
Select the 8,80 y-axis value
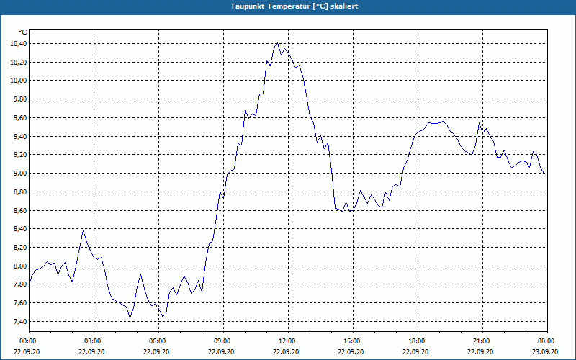coord(21,192)
